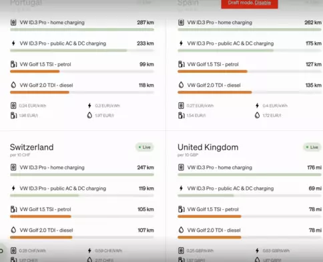Click lightning icon beside 0.4 EUR/kWh price
This screenshot has width=323, height=262.
pyautogui.click(x=258, y=106)
